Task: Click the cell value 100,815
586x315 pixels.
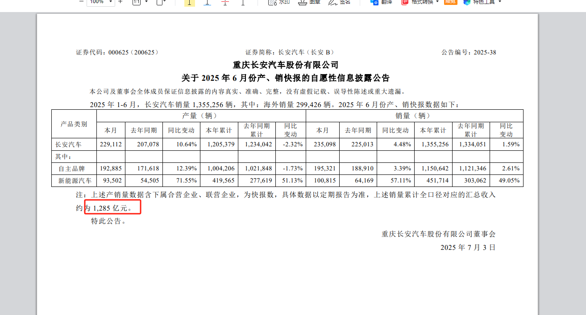Action: pyautogui.click(x=324, y=181)
